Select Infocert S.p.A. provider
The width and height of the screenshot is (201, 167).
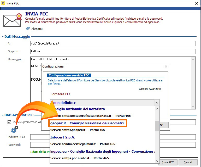pyautogui.click(x=63, y=137)
